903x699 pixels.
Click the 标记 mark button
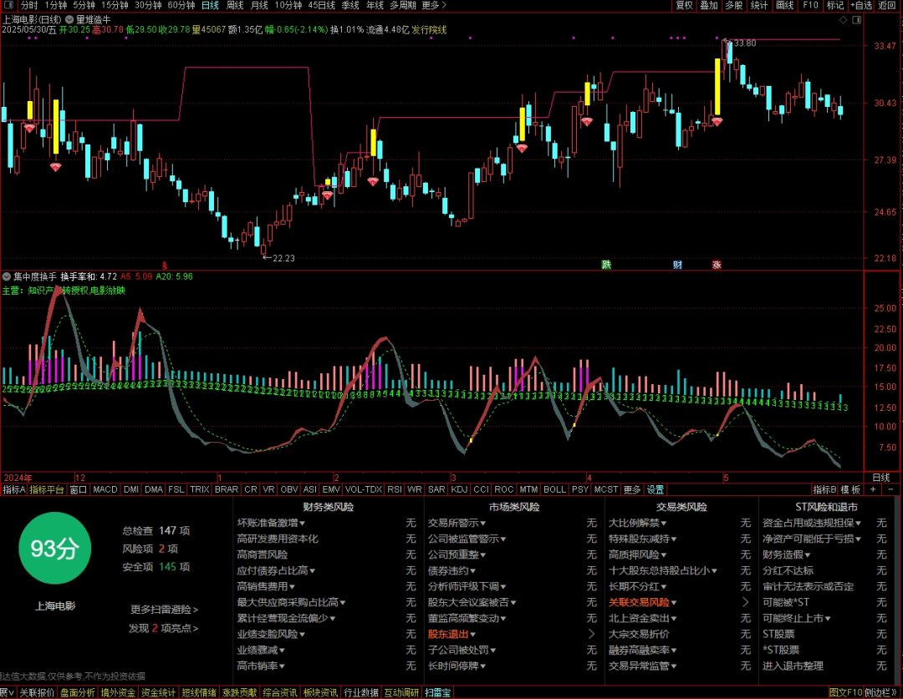click(835, 5)
